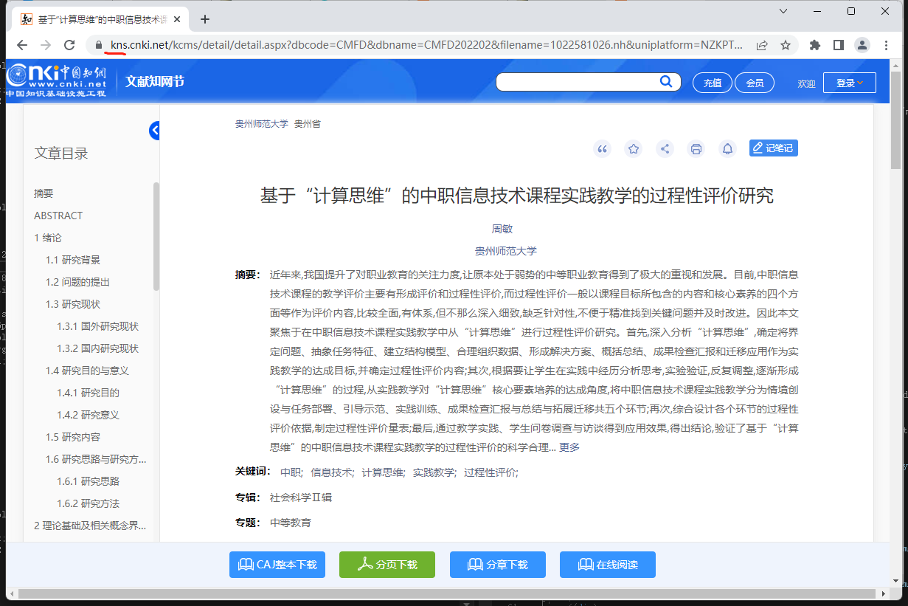
Task: Click the star favorite icon
Action: (x=634, y=149)
